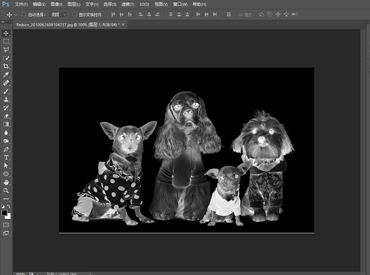This screenshot has height=275, width=370.
Task: Open the 窗口(W) menu
Action: pos(180,4)
